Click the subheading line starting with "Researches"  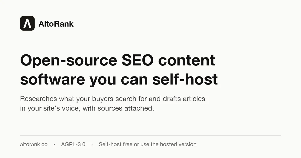point(113,99)
